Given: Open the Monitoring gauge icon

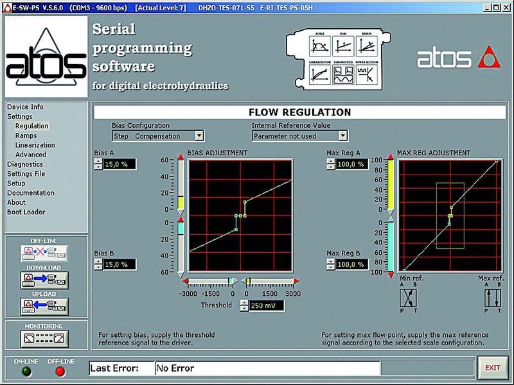Looking at the screenshot, I should tap(44, 339).
